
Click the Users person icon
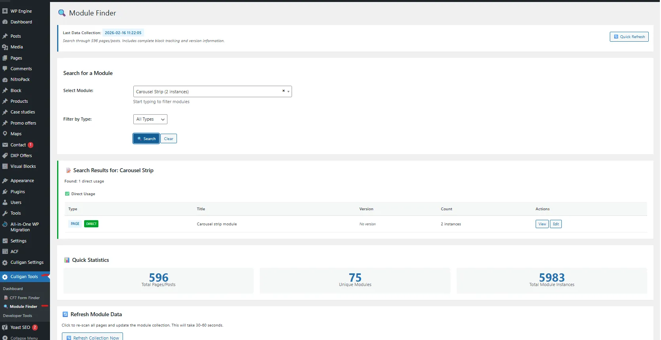[x=5, y=202]
